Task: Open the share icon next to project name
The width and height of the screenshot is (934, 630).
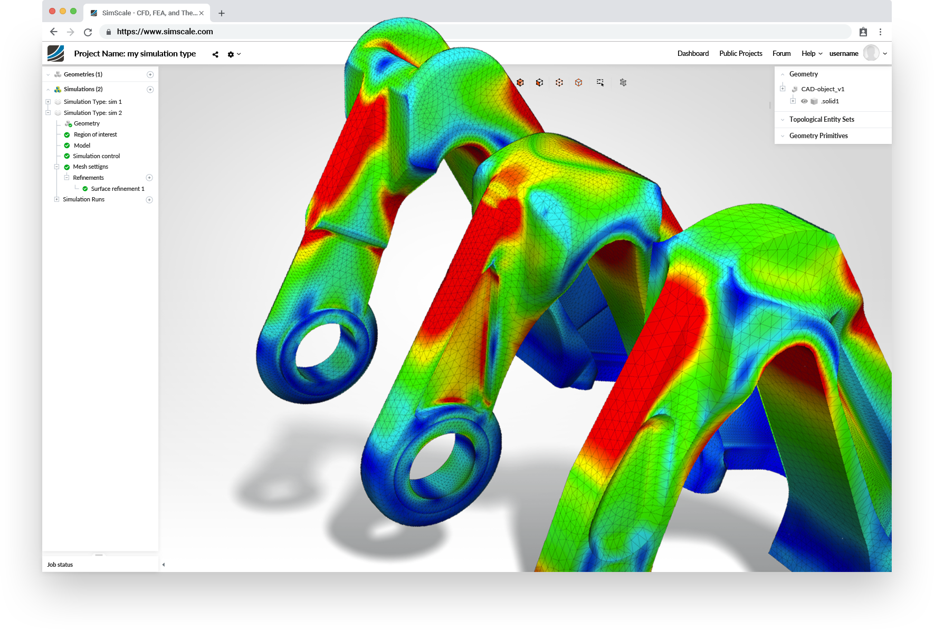Action: [x=215, y=54]
